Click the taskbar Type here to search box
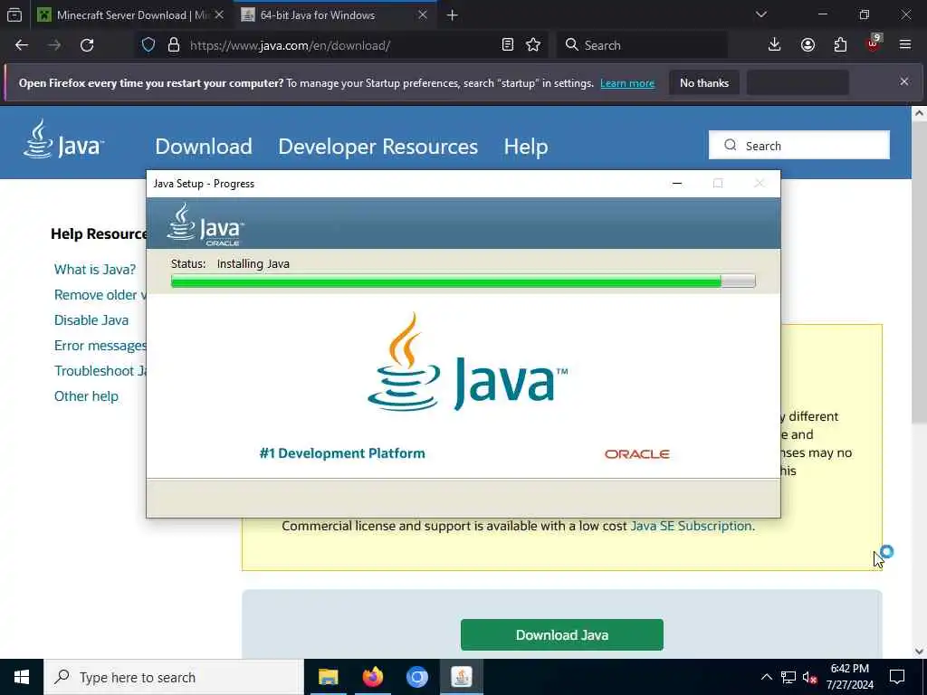 (x=174, y=677)
